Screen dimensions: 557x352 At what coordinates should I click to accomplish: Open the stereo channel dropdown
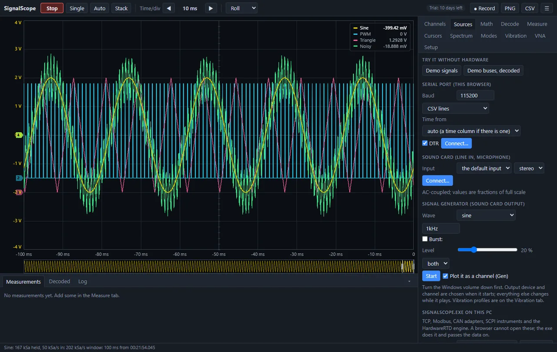(x=529, y=168)
